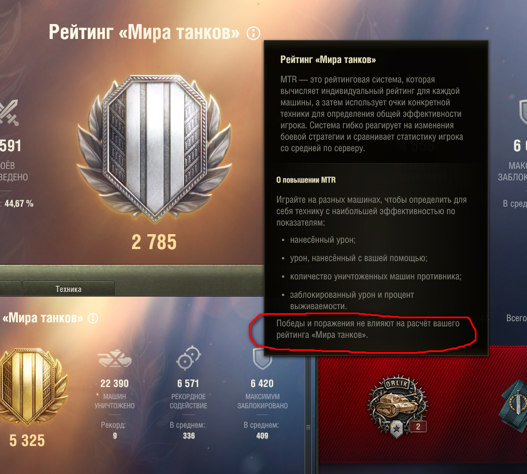
Task: Click the panel divider grip handle
Action: point(308,428)
